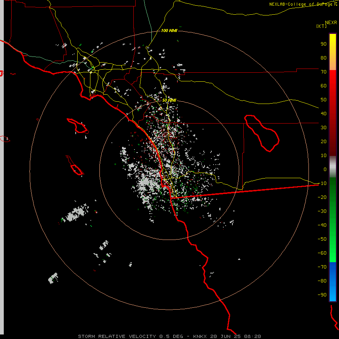The width and height of the screenshot is (339, 339).
Task: Click the NEXR label above the color scale
Action: point(331,23)
